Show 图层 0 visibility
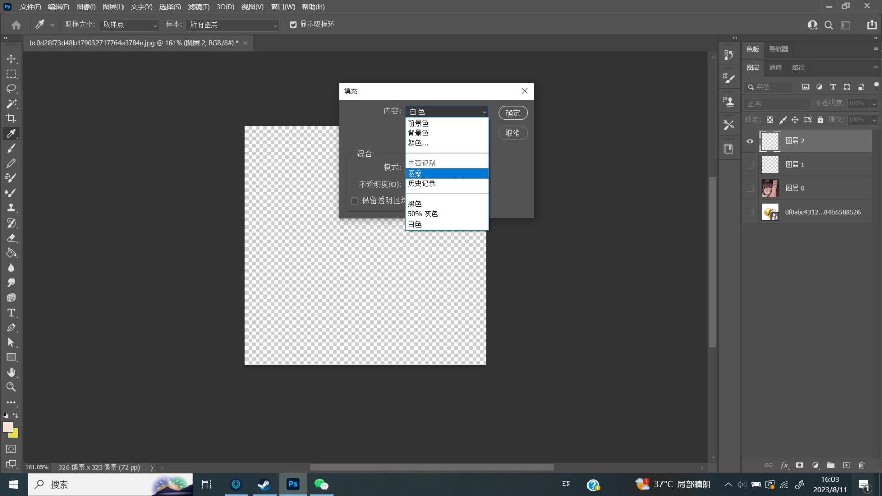Screen dimensions: 882x496 [x=750, y=188]
